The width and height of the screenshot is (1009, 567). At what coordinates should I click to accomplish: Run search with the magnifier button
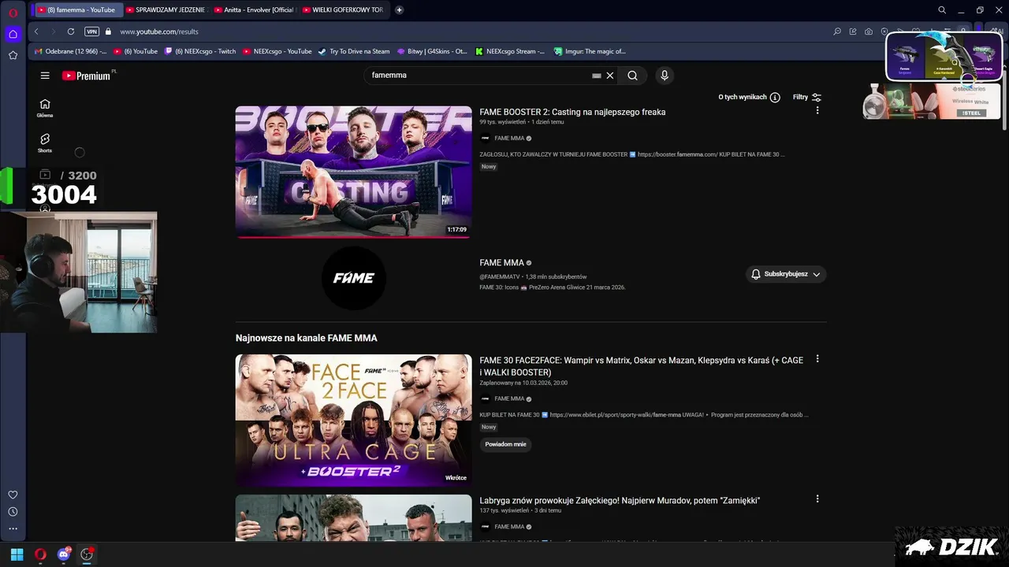click(x=632, y=76)
